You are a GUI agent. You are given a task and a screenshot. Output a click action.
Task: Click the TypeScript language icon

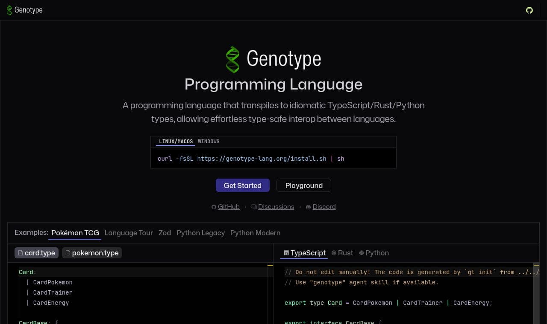(286, 253)
